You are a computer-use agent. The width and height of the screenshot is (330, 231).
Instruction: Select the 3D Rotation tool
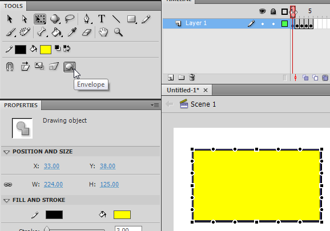[x=55, y=19]
